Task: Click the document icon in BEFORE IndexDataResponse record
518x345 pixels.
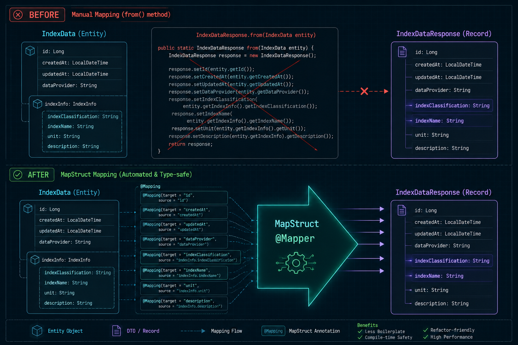Action: (x=402, y=52)
